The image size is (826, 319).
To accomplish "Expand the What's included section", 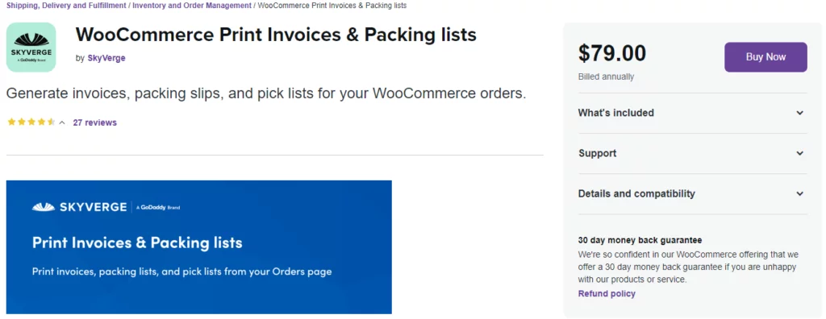I will click(x=692, y=113).
